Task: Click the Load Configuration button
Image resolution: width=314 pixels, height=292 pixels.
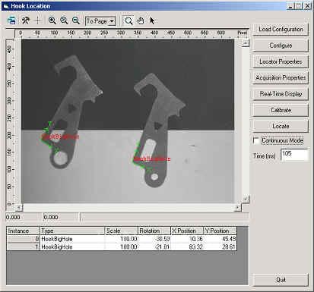Action: (x=281, y=30)
